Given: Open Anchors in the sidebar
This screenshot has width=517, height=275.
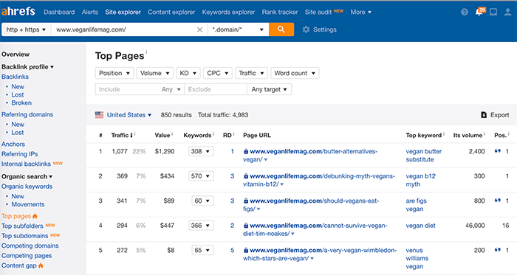Looking at the screenshot, I should [13, 144].
